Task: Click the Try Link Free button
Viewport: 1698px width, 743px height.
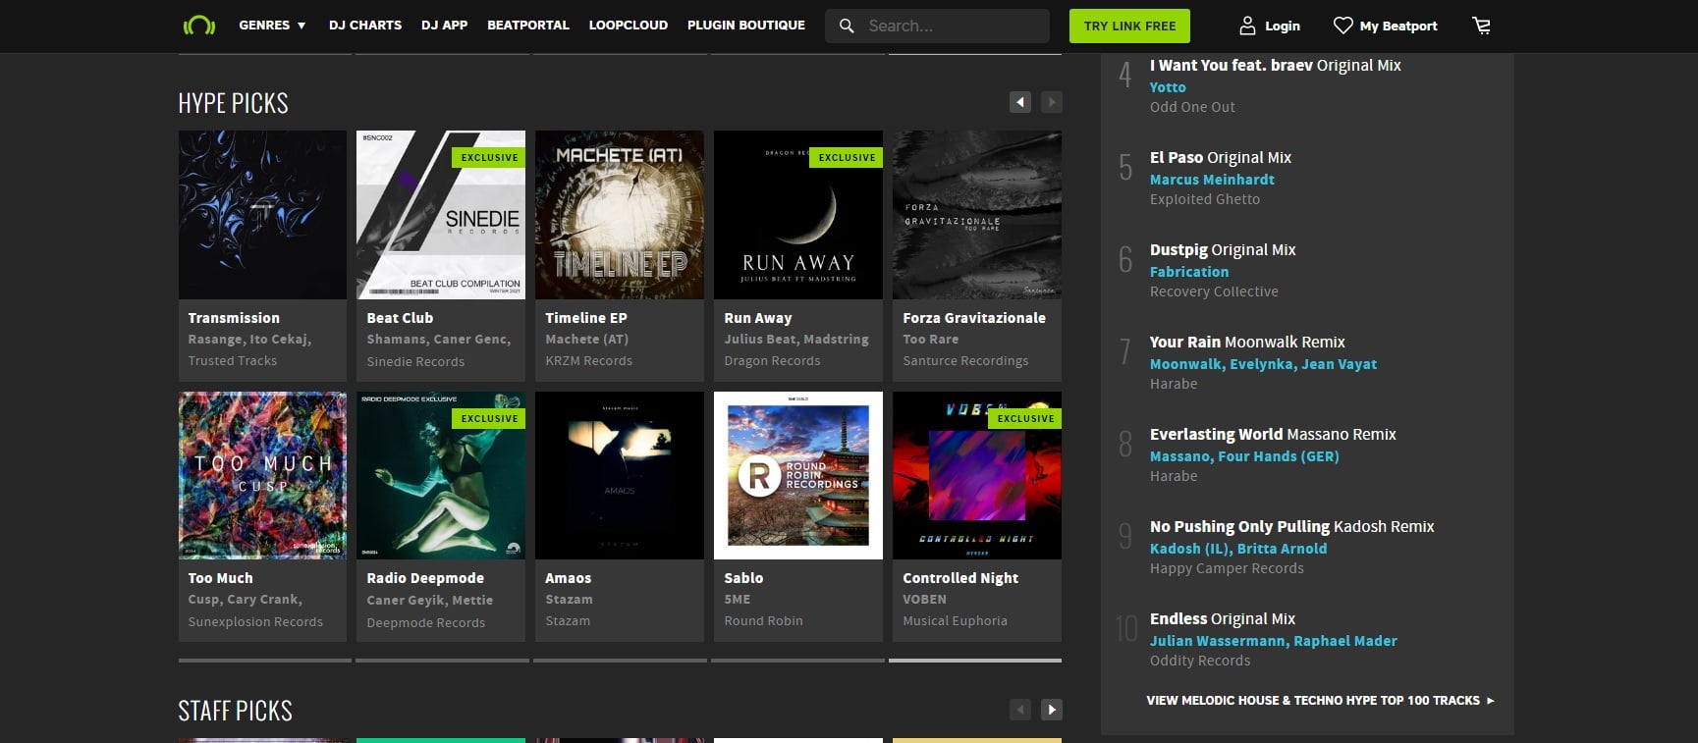Action: [x=1129, y=26]
